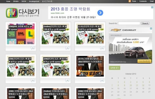Open the [tudou] 그것이 알고싶다 thumbnail
The width and height of the screenshot is (155, 99).
click(x=55, y=94)
